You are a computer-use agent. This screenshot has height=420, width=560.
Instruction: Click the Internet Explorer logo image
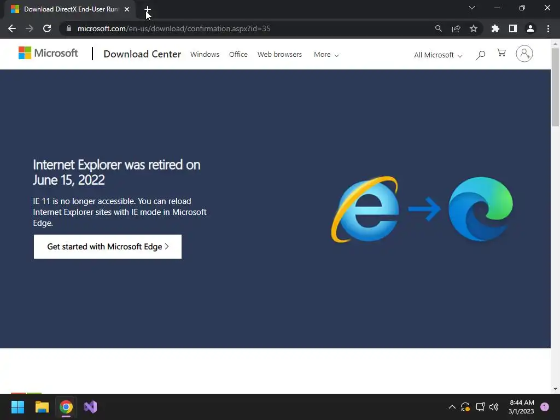(x=365, y=209)
